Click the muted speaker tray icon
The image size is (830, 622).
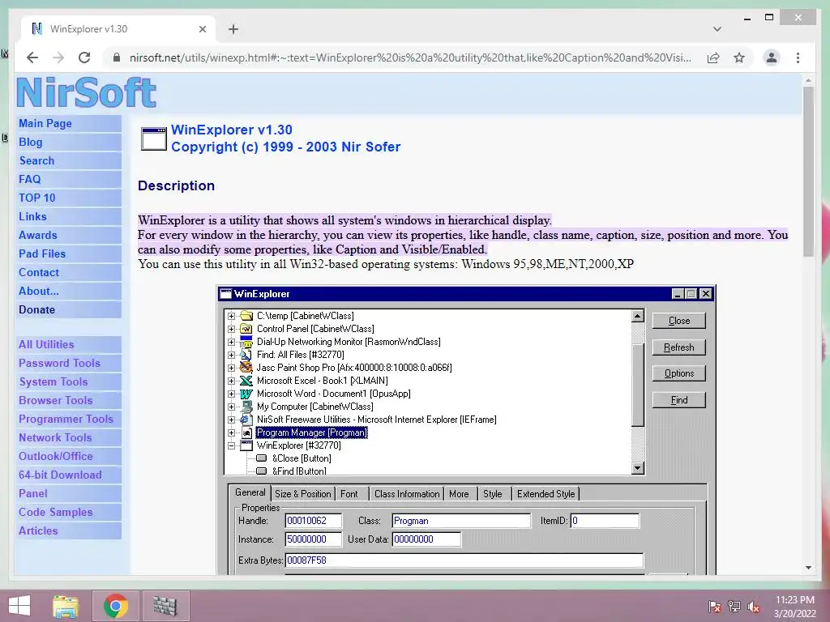pos(754,606)
